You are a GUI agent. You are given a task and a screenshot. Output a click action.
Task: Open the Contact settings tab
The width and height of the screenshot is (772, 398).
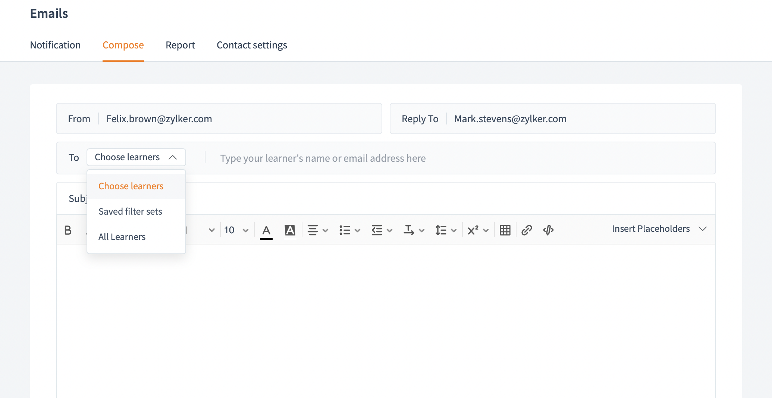tap(252, 45)
